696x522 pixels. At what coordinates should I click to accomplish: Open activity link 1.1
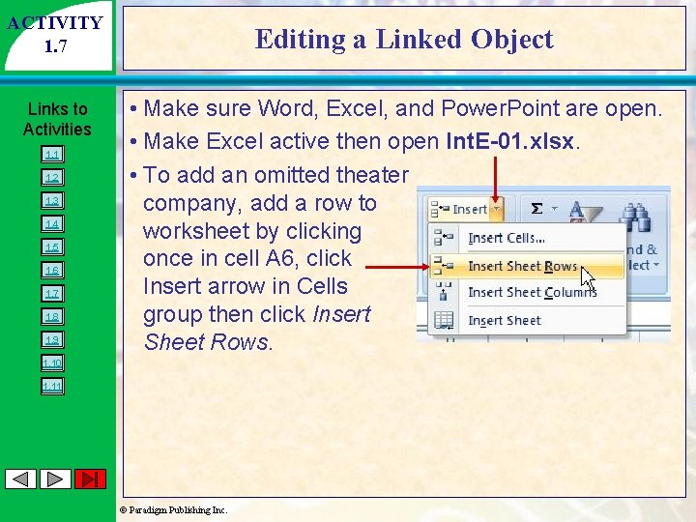click(52, 155)
